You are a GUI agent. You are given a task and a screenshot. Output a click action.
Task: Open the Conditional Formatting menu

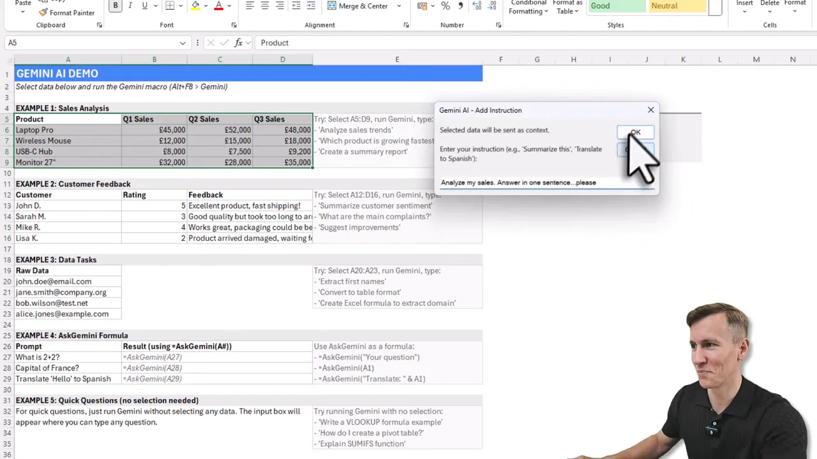click(x=528, y=6)
